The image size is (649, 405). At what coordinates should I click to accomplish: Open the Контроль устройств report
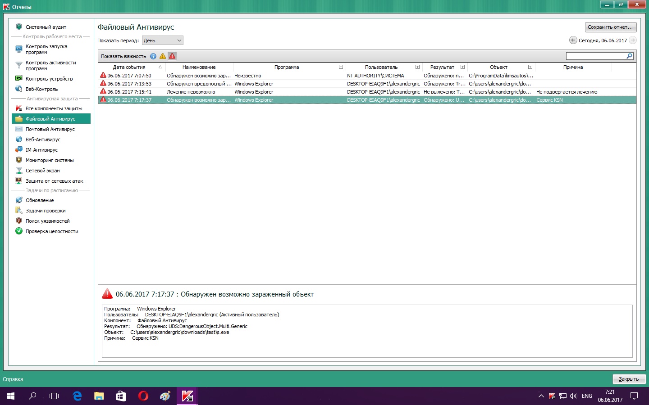49,79
